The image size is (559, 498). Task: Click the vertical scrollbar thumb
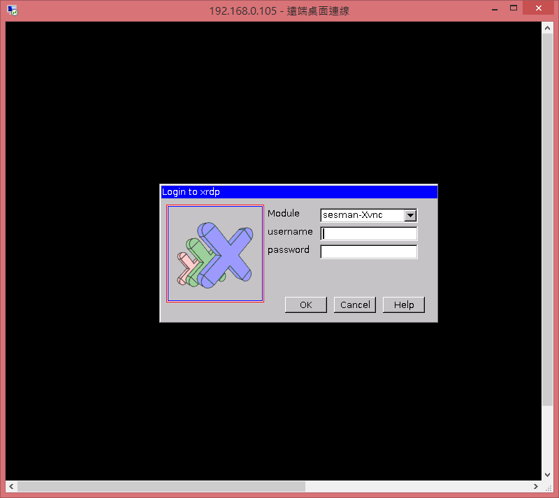pos(547,219)
